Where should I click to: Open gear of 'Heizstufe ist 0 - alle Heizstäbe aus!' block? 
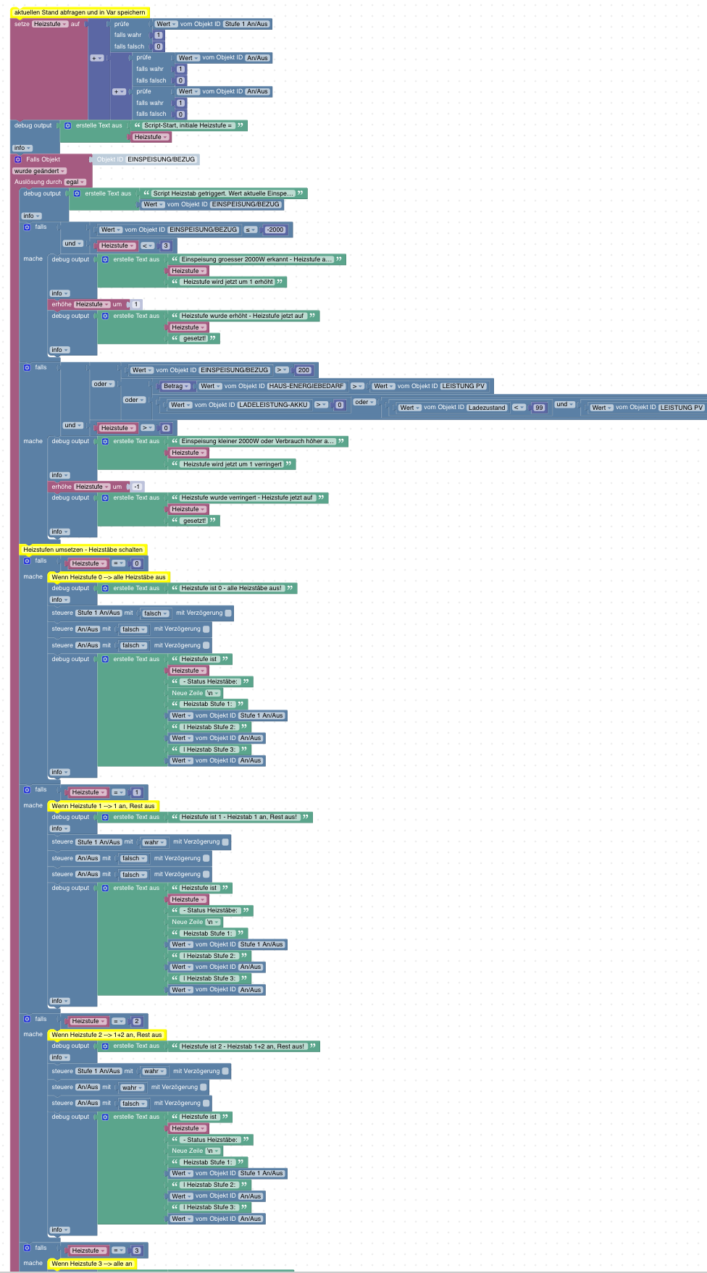click(x=105, y=588)
